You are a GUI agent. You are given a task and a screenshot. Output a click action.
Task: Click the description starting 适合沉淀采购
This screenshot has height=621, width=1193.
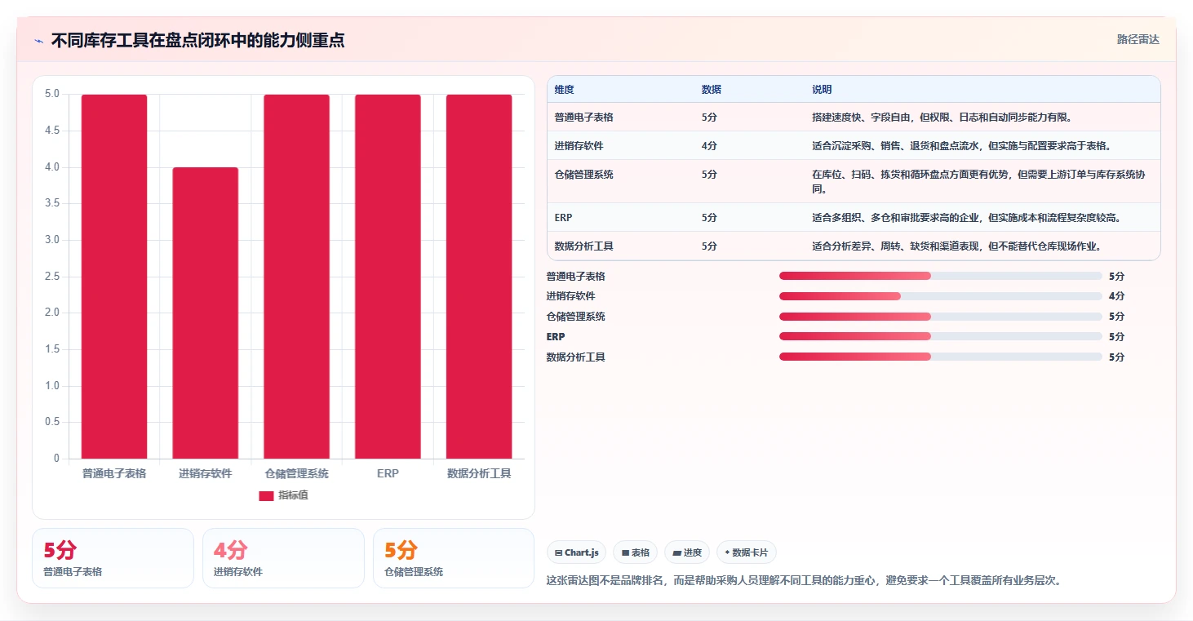coord(961,146)
